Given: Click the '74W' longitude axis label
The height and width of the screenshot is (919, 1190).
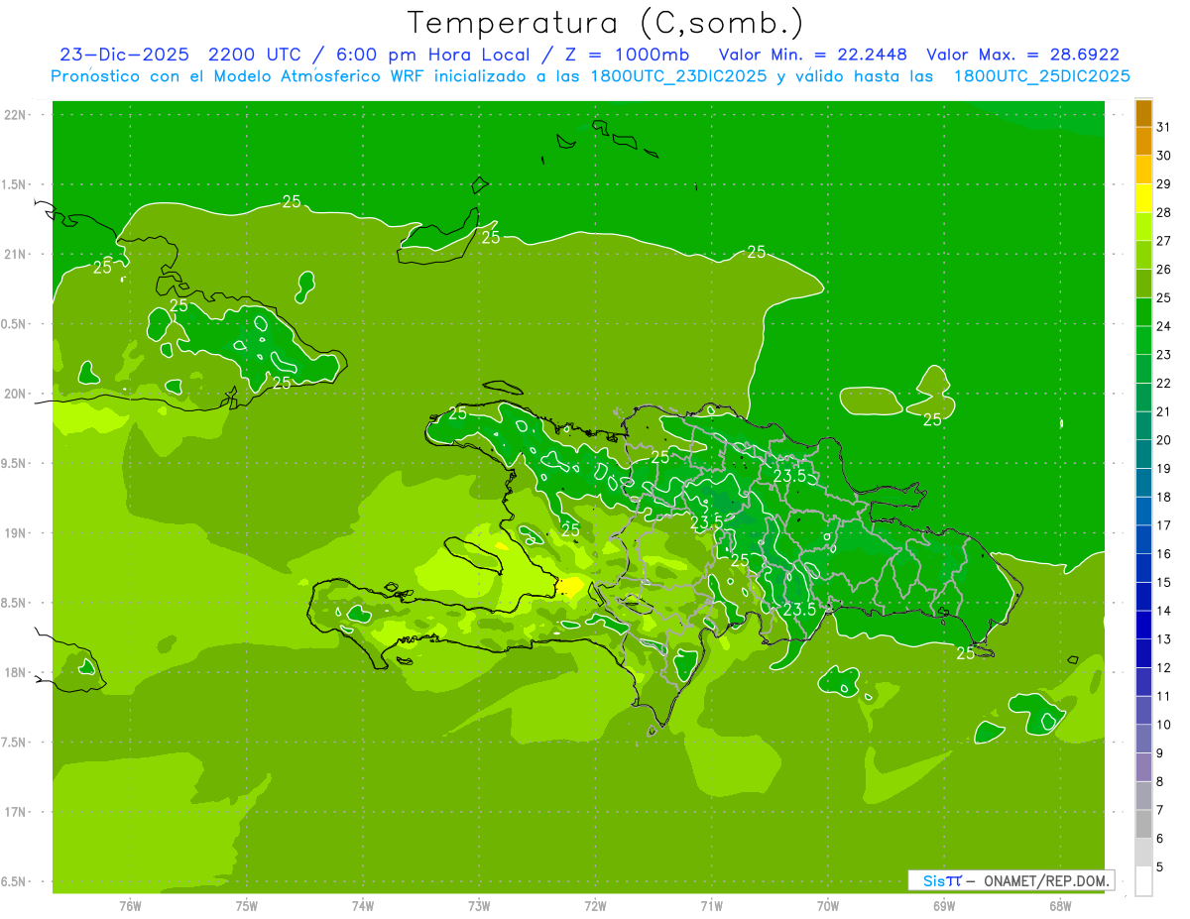Looking at the screenshot, I should click(x=363, y=905).
